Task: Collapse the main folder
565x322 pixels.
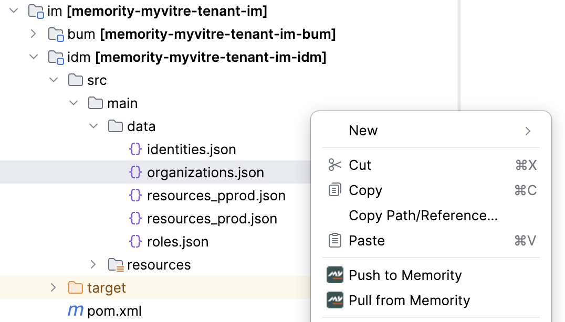Action: coord(74,103)
